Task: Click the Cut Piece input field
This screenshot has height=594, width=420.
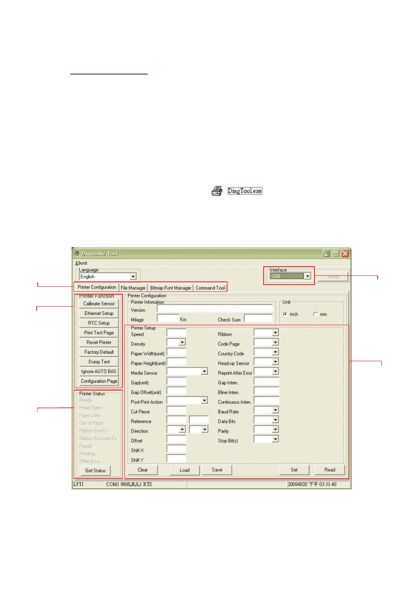Action: tap(176, 410)
